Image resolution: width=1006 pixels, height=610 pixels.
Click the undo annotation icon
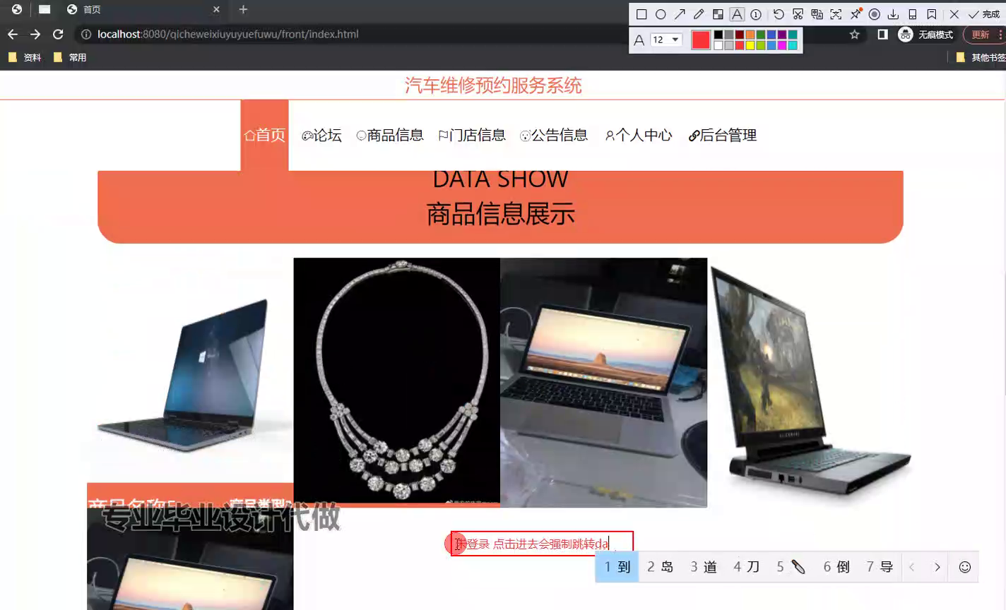tap(779, 14)
